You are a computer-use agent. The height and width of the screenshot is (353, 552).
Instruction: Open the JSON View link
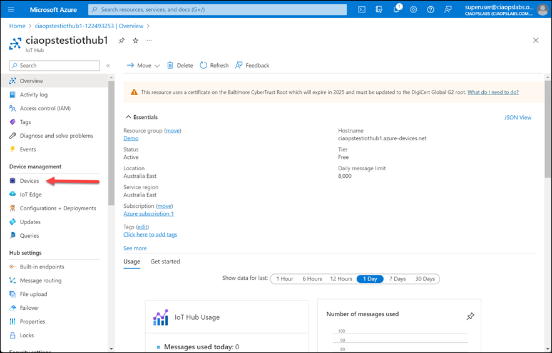click(518, 117)
